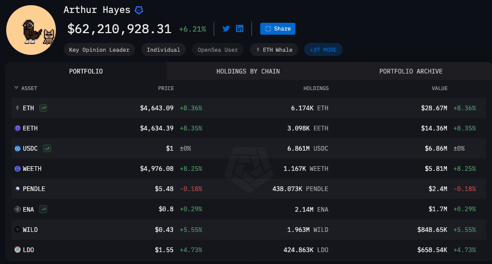492x264 pixels.
Task: Open the USDC price chart icon
Action: [x=47, y=149]
